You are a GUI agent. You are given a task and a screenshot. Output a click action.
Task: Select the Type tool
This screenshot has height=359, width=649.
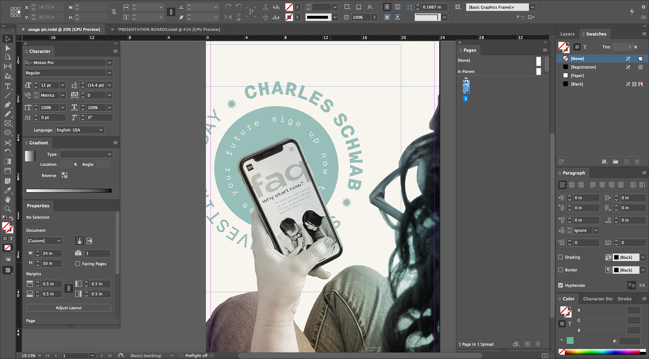[7, 86]
